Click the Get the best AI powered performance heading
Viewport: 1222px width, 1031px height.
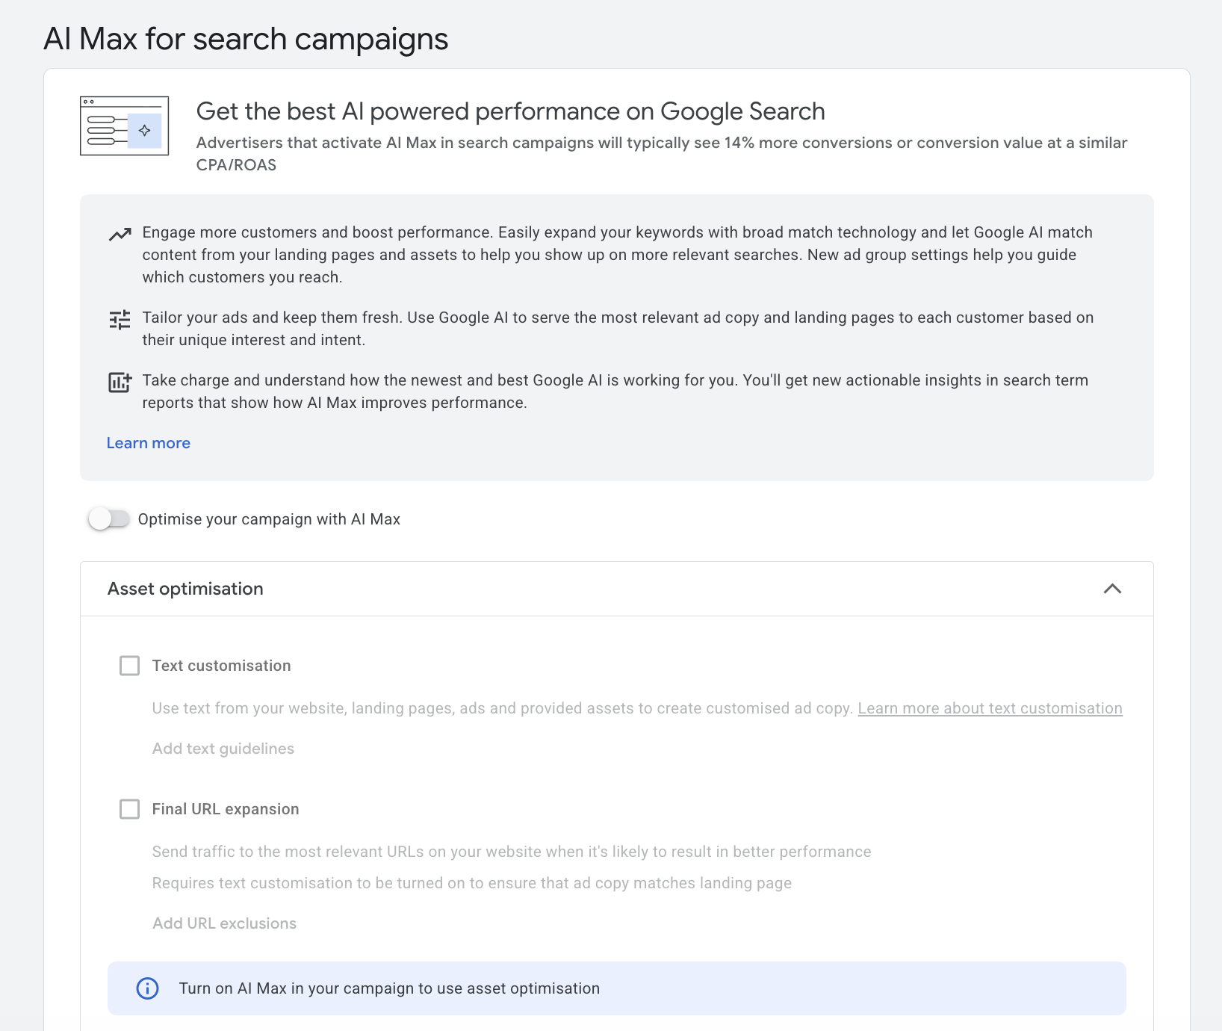(x=510, y=111)
